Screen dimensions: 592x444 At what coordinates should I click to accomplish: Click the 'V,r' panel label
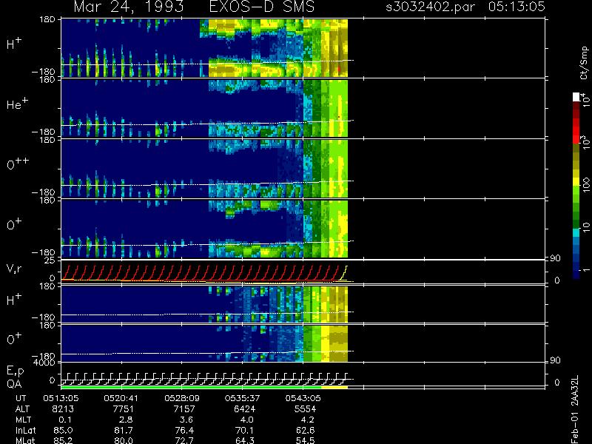click(14, 269)
